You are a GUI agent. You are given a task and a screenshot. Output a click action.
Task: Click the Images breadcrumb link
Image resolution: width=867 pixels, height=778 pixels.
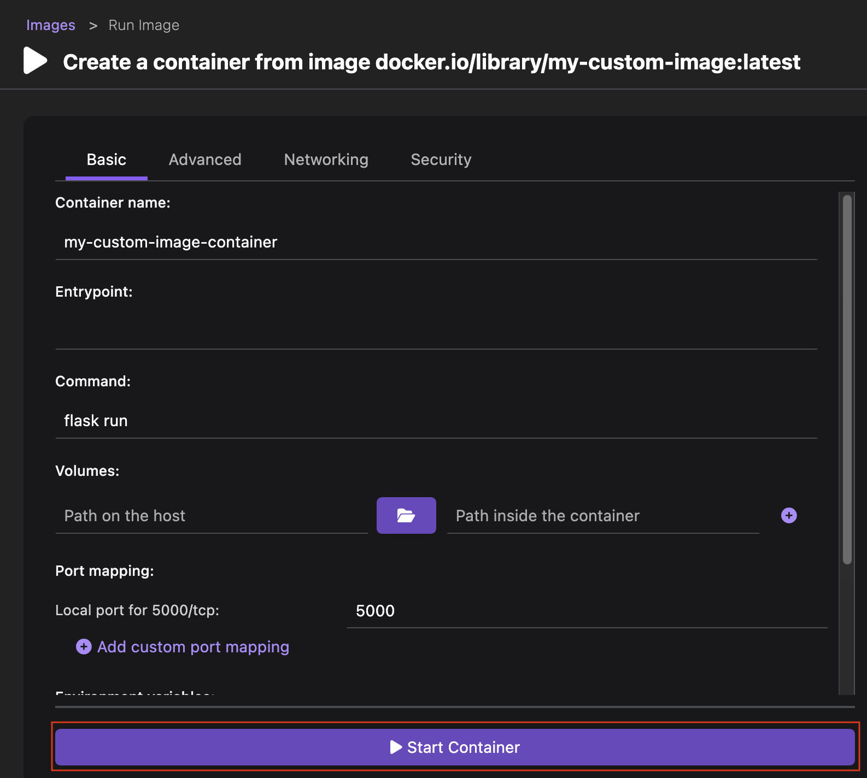click(x=51, y=25)
